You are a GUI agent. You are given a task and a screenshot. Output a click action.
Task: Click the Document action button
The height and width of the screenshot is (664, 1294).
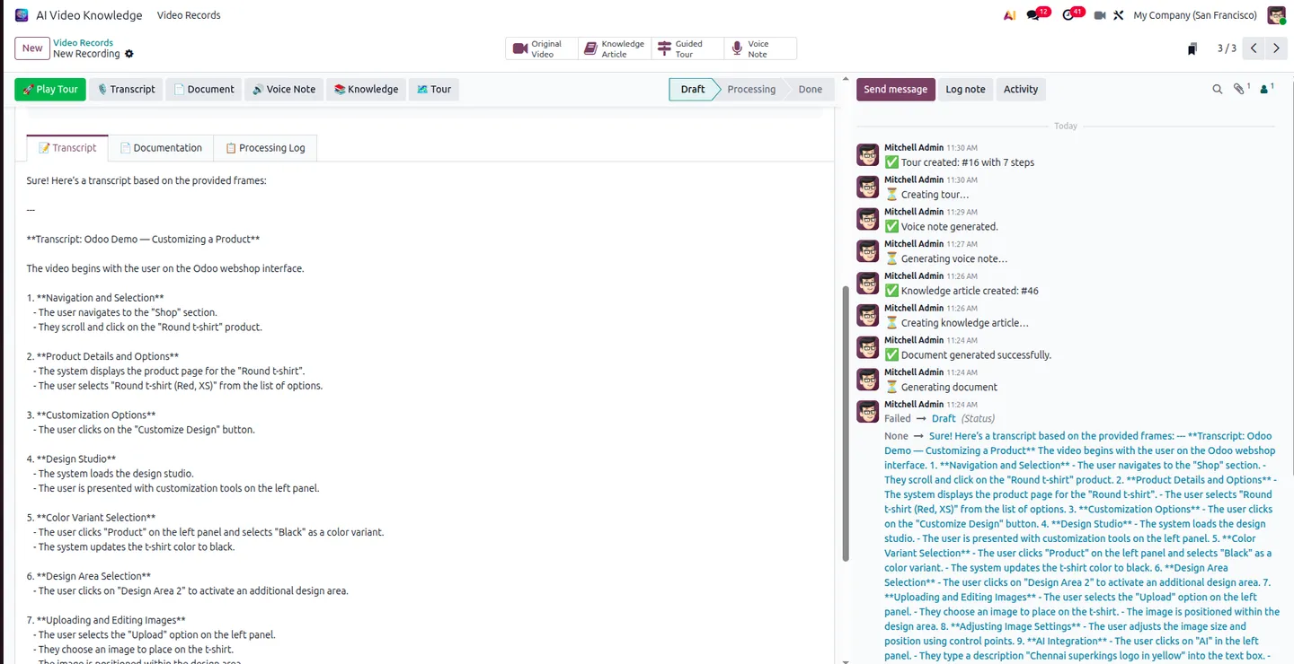[x=204, y=89]
